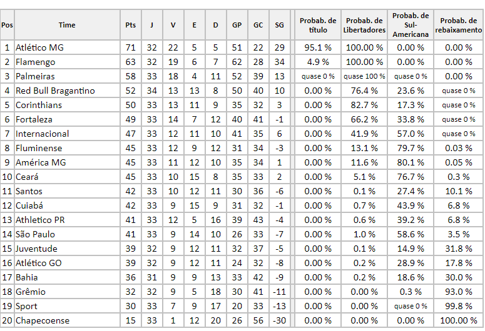Screen dimensions: 485x331
Task: Click the Red Bull Bragantino team name
Action: click(55, 91)
